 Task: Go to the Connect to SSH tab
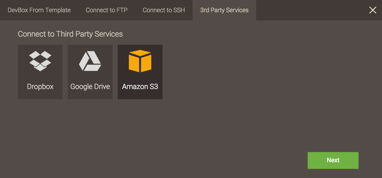tap(164, 10)
